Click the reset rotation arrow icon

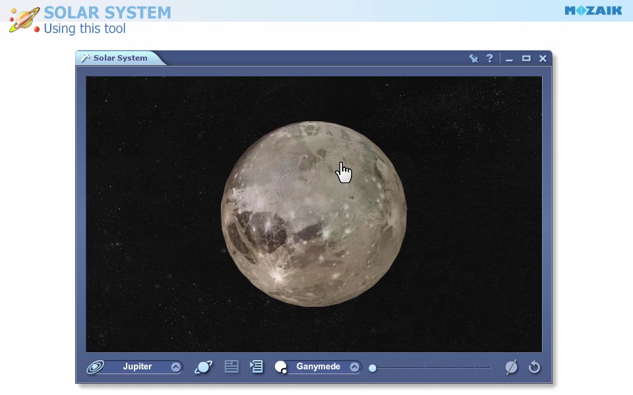(534, 367)
